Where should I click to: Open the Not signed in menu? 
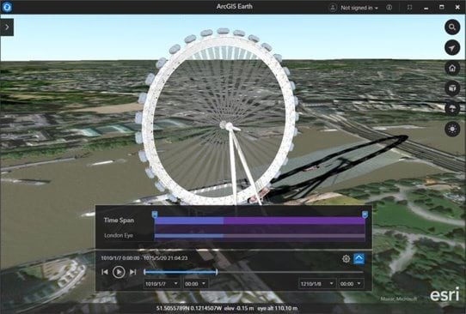click(353, 8)
